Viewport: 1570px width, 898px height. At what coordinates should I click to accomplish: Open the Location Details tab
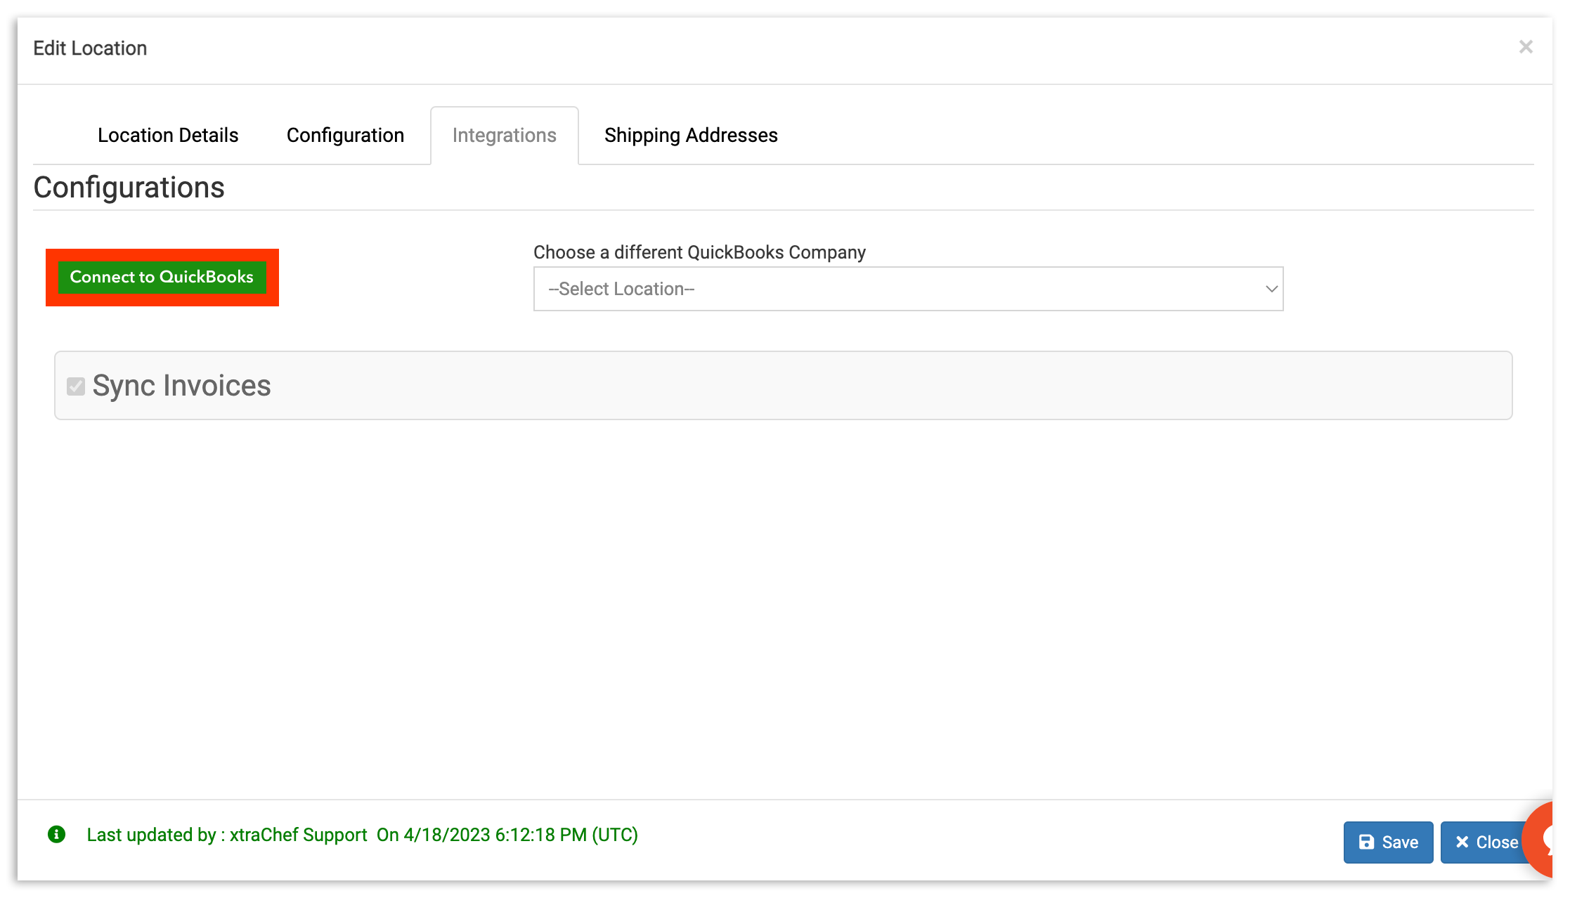tap(168, 135)
